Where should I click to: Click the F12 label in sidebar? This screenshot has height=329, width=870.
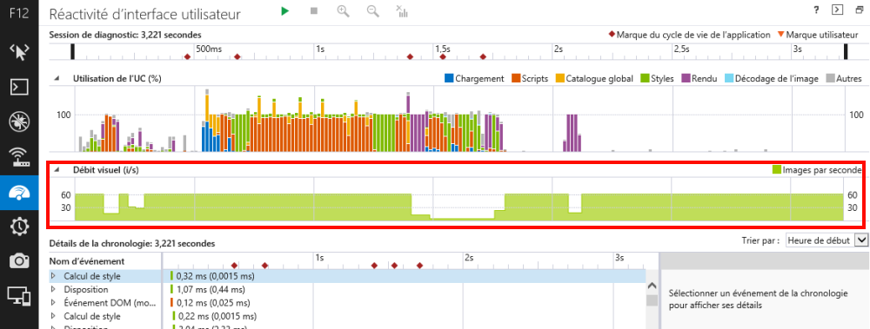[19, 14]
